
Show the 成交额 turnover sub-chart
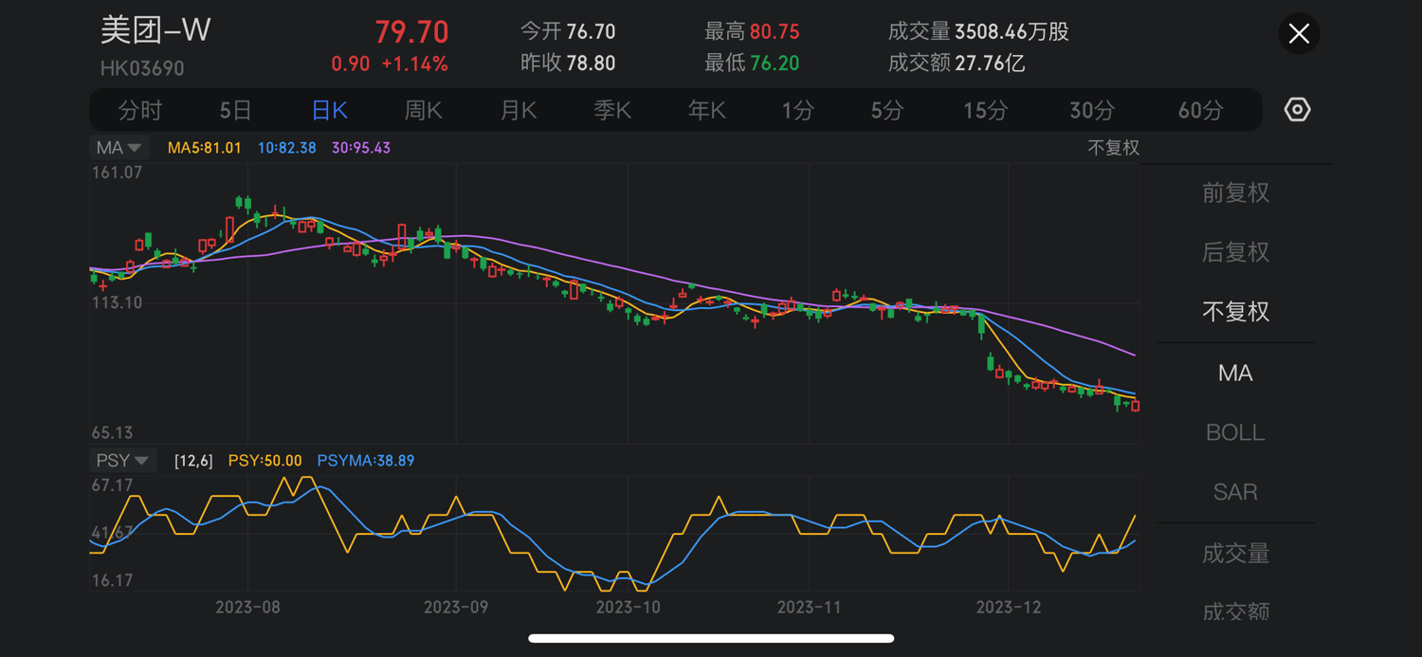(1234, 611)
